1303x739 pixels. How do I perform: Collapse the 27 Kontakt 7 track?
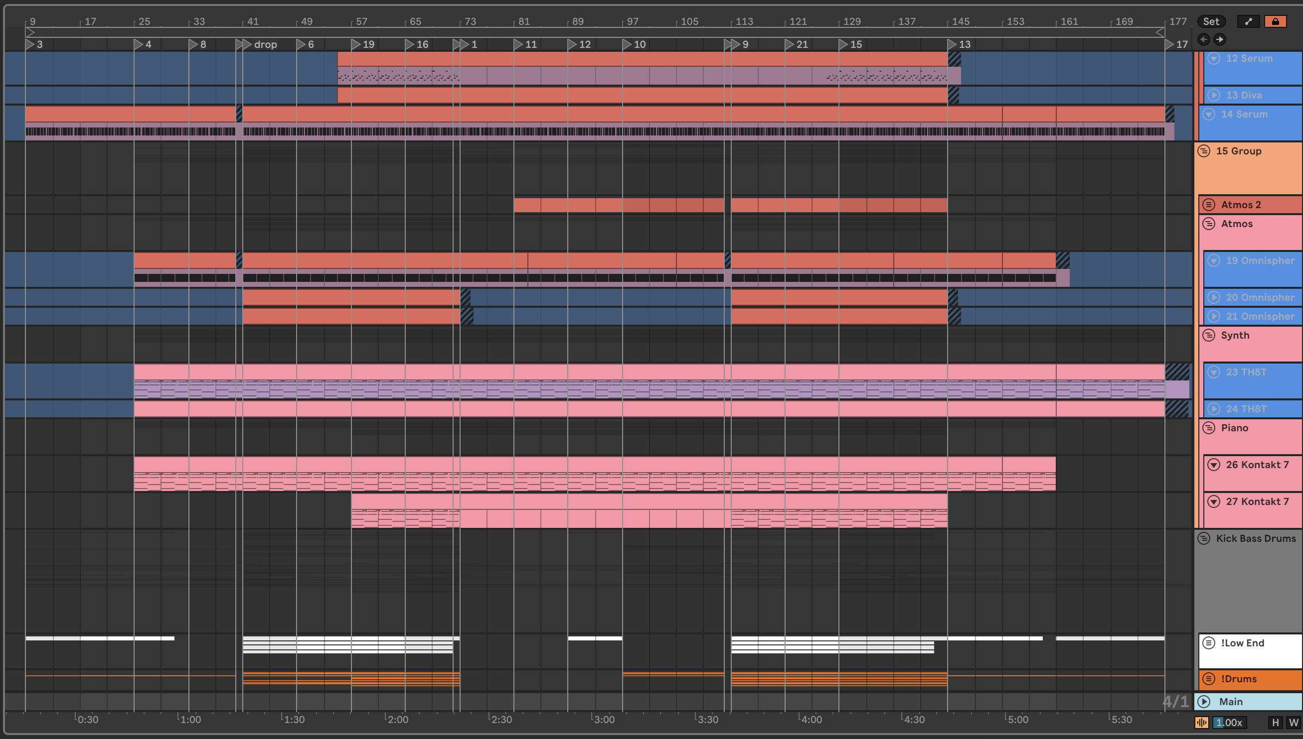(1214, 501)
